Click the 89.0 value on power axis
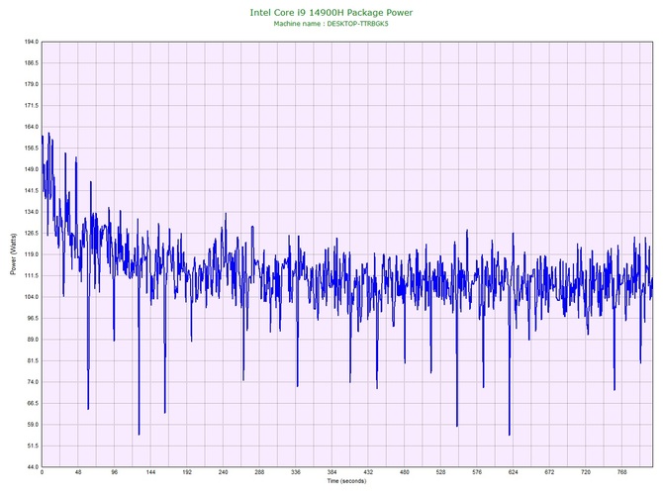 coord(33,340)
